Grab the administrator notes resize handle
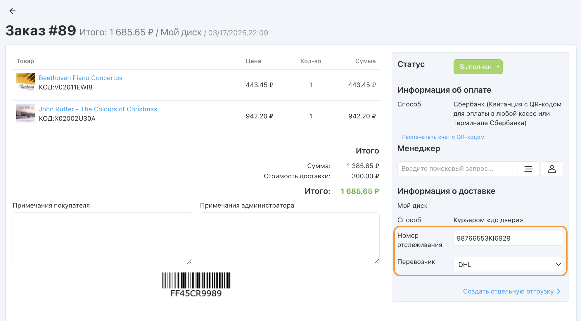The image size is (581, 321). point(376,261)
